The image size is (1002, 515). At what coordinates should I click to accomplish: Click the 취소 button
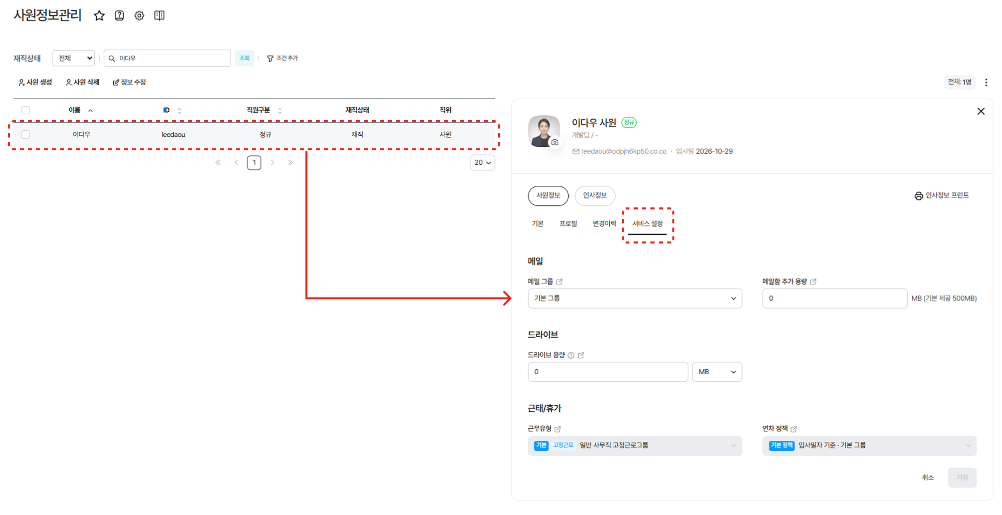coord(928,477)
